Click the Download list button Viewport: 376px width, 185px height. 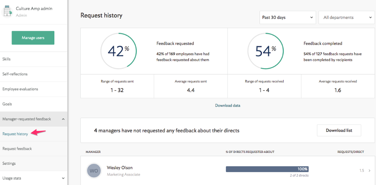coord(339,130)
